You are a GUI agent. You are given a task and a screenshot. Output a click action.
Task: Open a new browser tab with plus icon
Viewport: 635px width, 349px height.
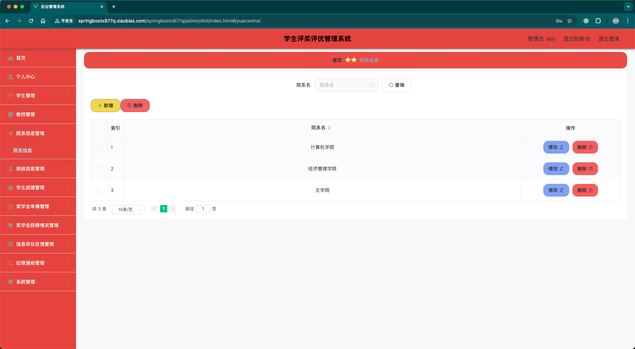[x=114, y=7]
